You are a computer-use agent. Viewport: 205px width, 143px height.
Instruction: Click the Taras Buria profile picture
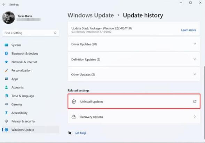tap(8, 18)
